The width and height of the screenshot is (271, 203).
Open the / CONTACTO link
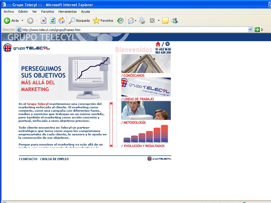pos(28,159)
